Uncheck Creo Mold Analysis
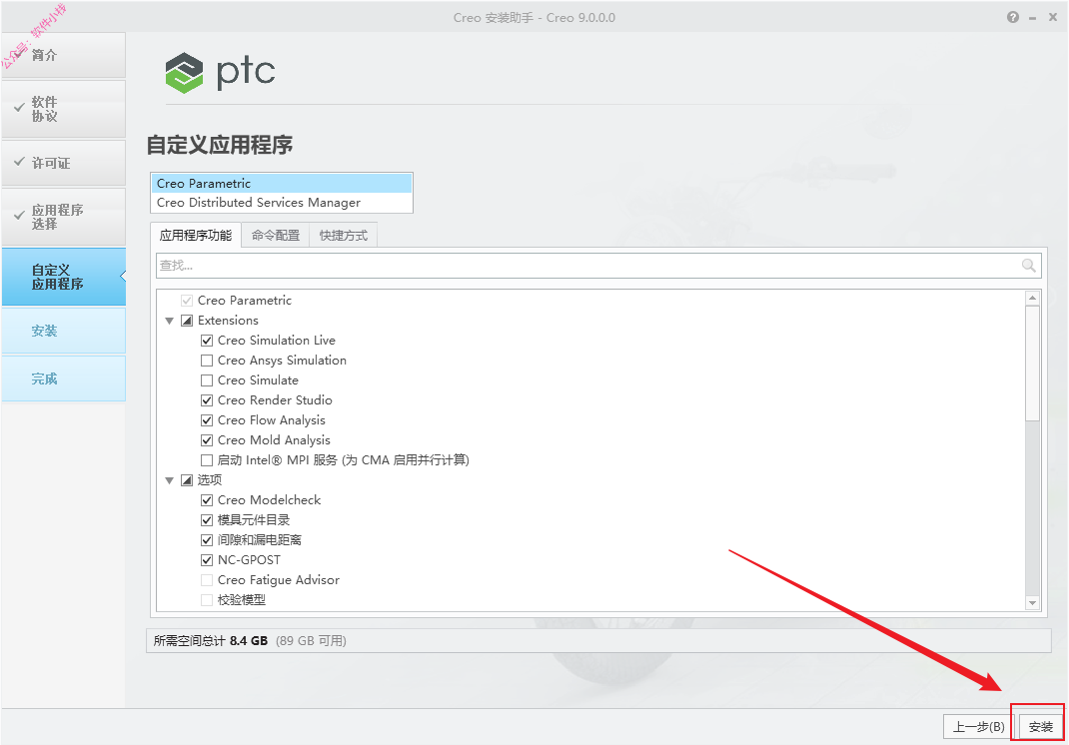1069x745 pixels. click(x=207, y=440)
